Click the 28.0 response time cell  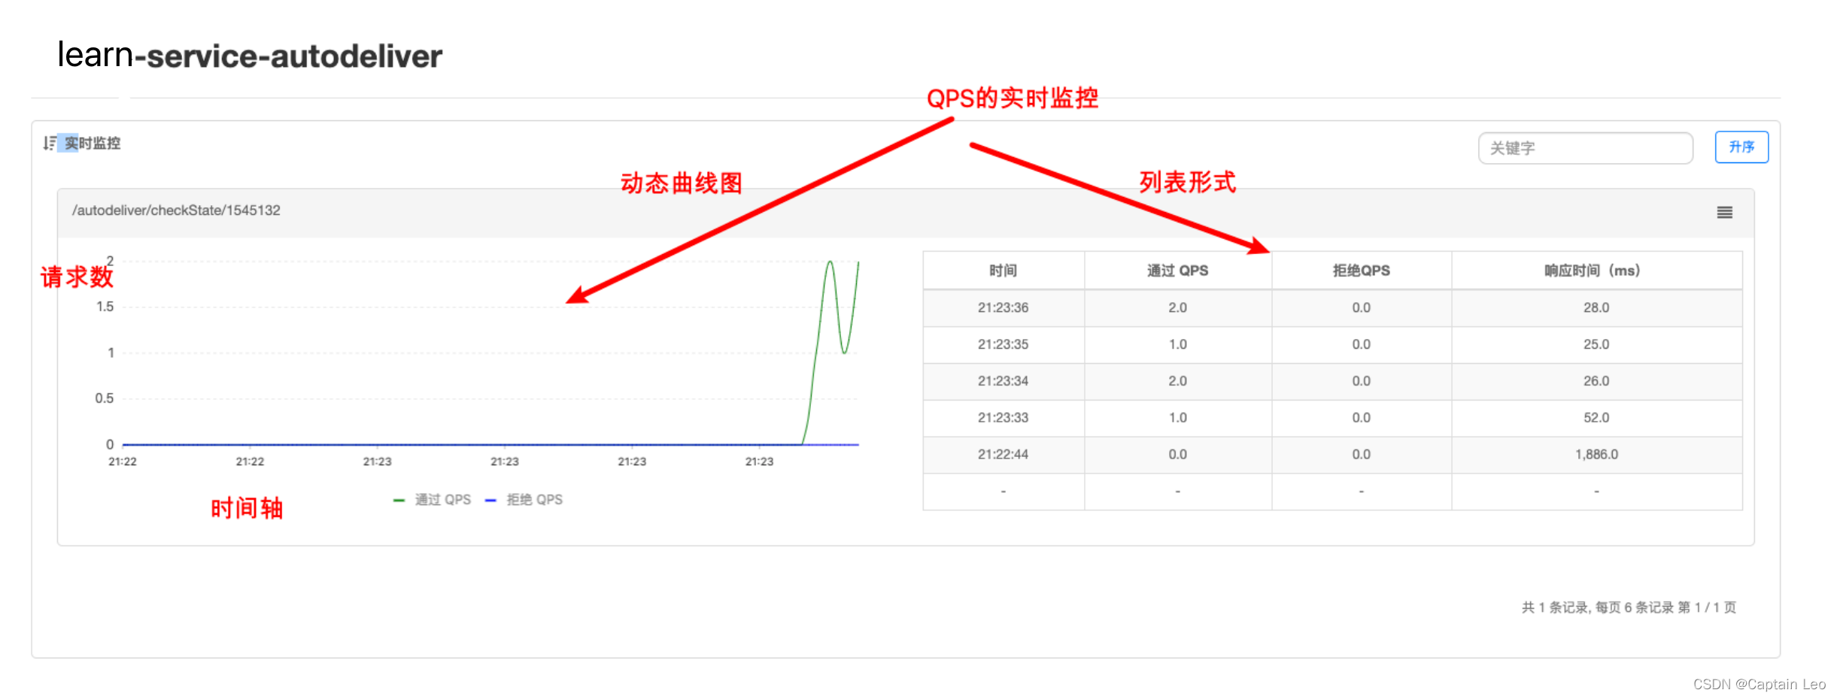click(x=1596, y=307)
